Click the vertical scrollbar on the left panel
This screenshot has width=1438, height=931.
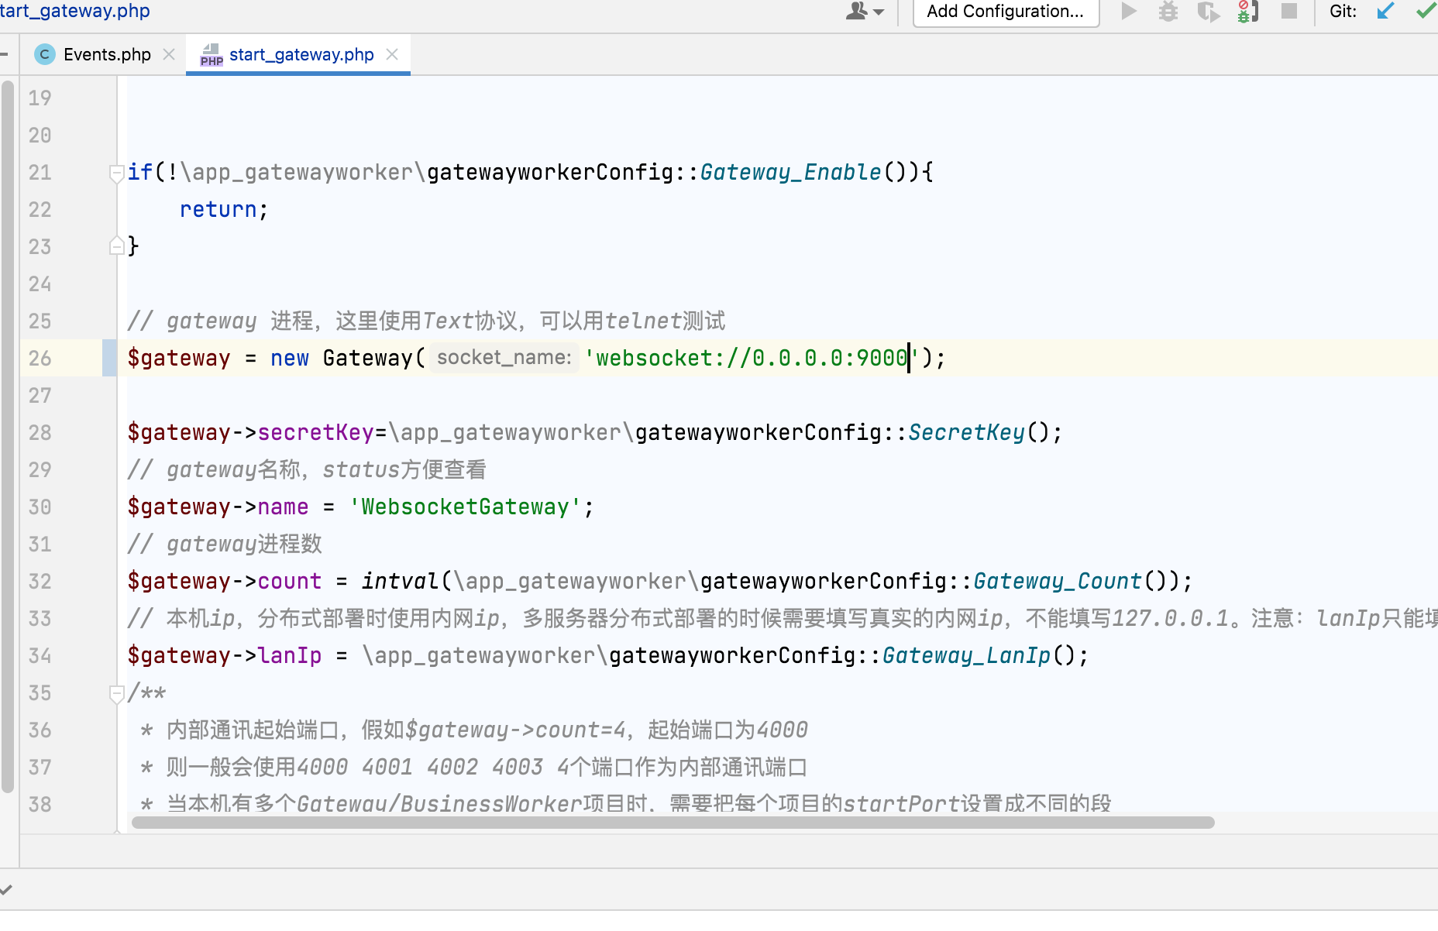(x=8, y=437)
